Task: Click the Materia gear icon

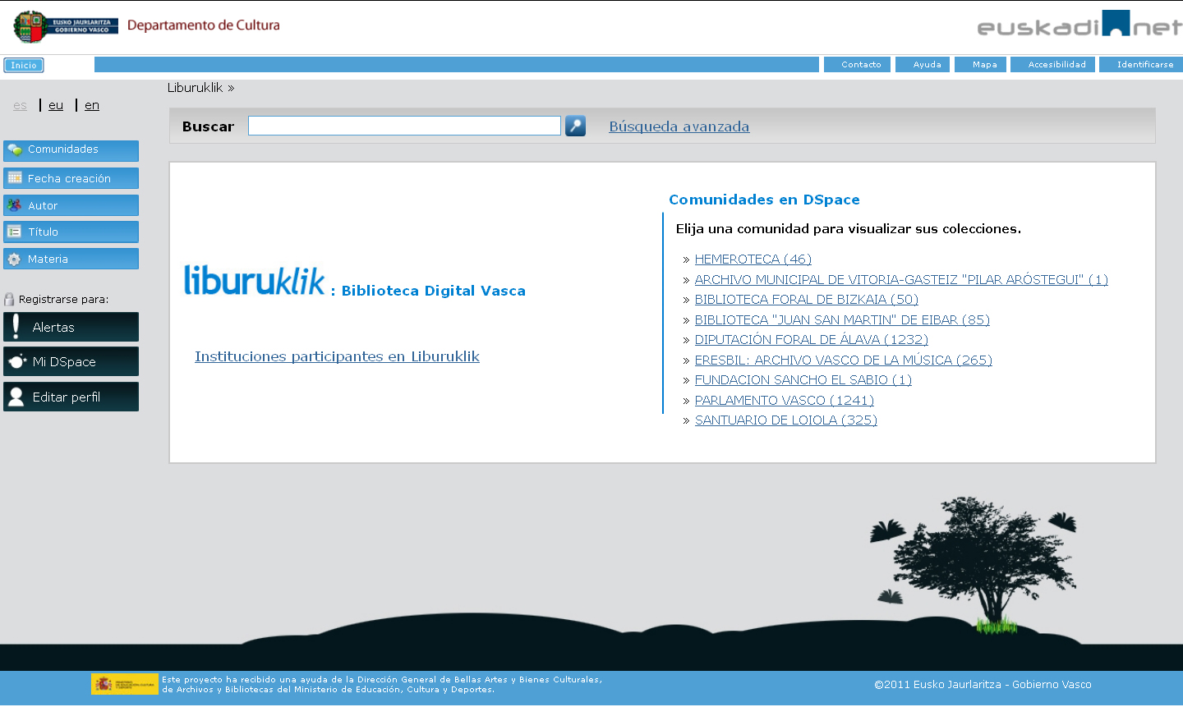Action: [x=15, y=259]
